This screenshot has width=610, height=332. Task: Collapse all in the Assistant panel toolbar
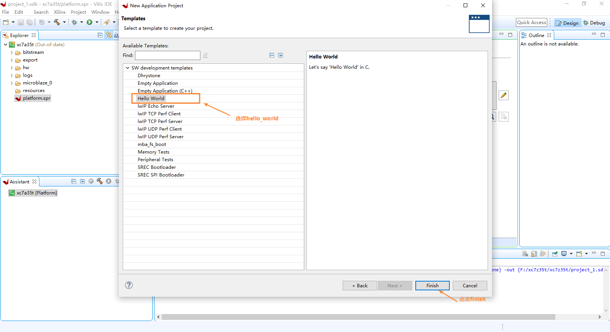coord(74,181)
